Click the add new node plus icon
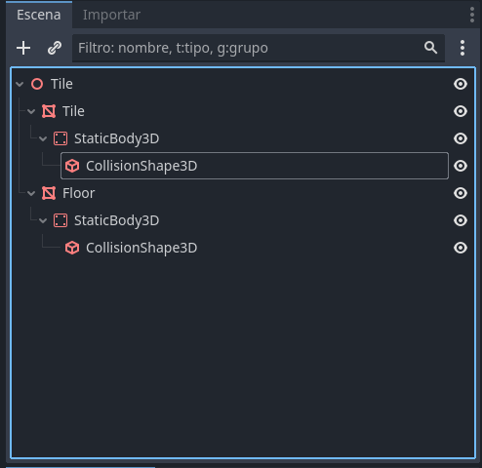 coord(23,48)
